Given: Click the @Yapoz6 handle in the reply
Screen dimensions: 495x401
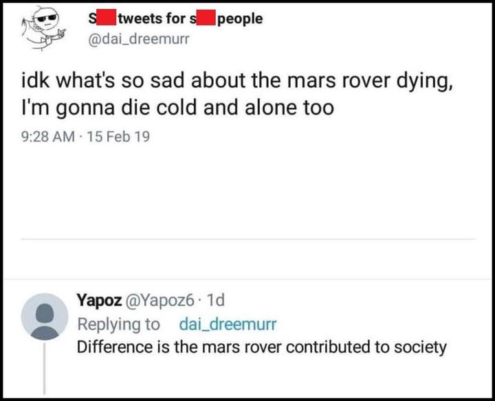Looking at the screenshot, I should [167, 300].
